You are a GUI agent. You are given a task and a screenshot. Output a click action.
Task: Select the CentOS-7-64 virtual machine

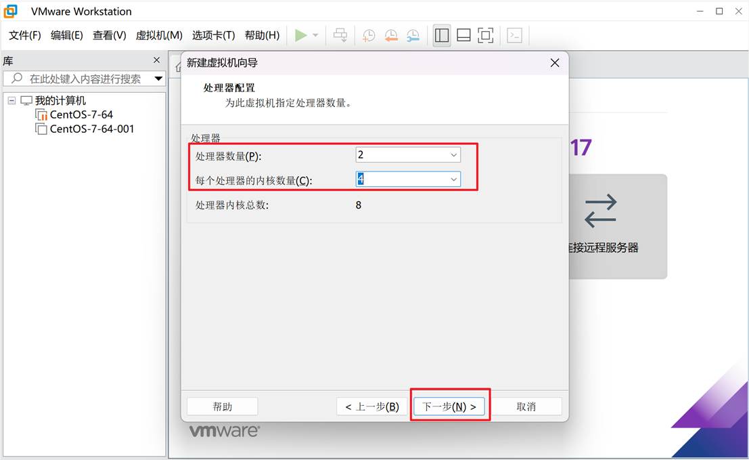(x=81, y=114)
